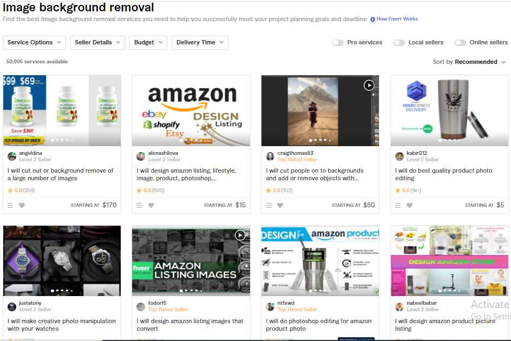Open the list menu icon on craigthomas83's card
This screenshot has width=511, height=341.
coord(268,205)
